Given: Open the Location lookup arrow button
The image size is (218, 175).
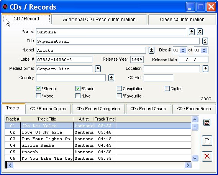Looking at the screenshot, I should pyautogui.click(x=205, y=69).
